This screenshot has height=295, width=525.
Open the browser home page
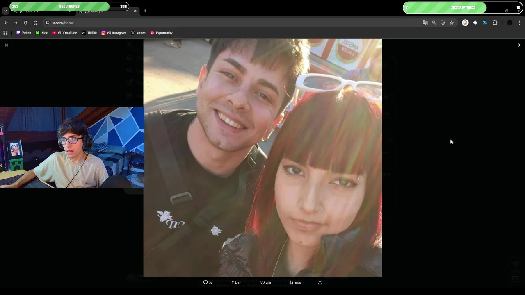(x=35, y=23)
